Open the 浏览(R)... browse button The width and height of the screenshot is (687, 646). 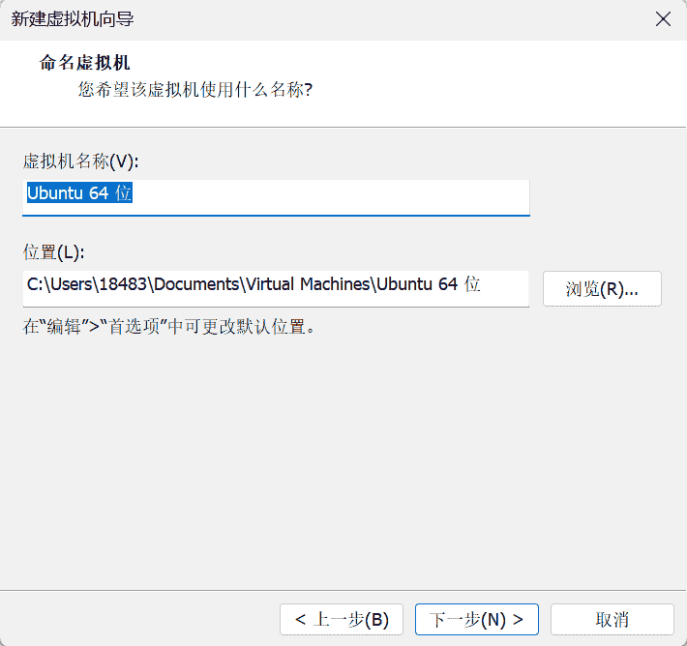[x=602, y=288]
